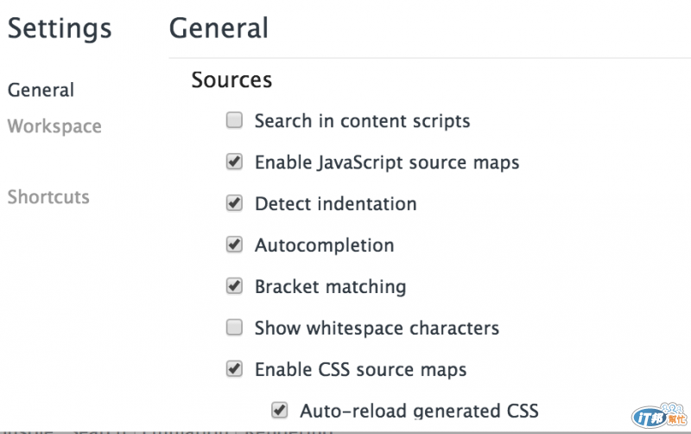
Task: Click the Settings title heading
Action: pos(60,29)
